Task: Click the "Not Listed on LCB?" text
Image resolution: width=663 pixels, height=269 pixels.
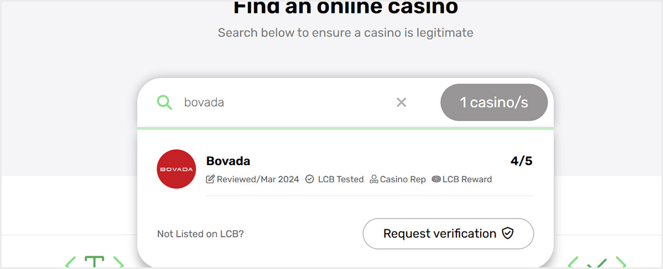Action: tap(201, 234)
